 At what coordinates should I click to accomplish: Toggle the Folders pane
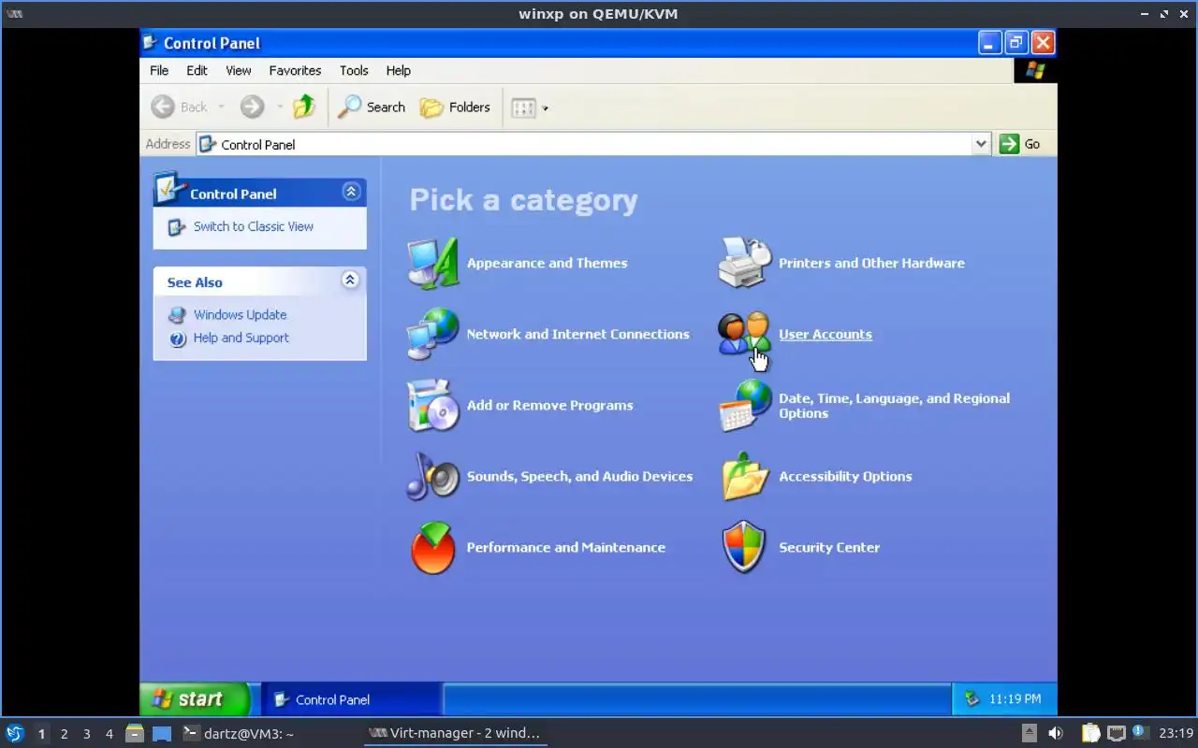coord(455,108)
